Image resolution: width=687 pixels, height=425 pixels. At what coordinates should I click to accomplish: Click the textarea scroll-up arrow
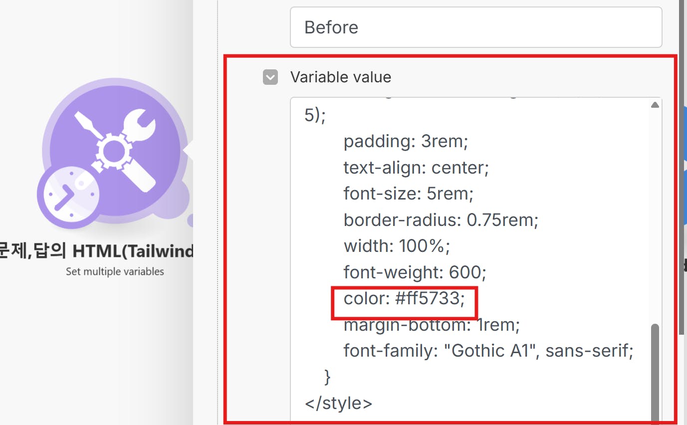click(x=655, y=105)
